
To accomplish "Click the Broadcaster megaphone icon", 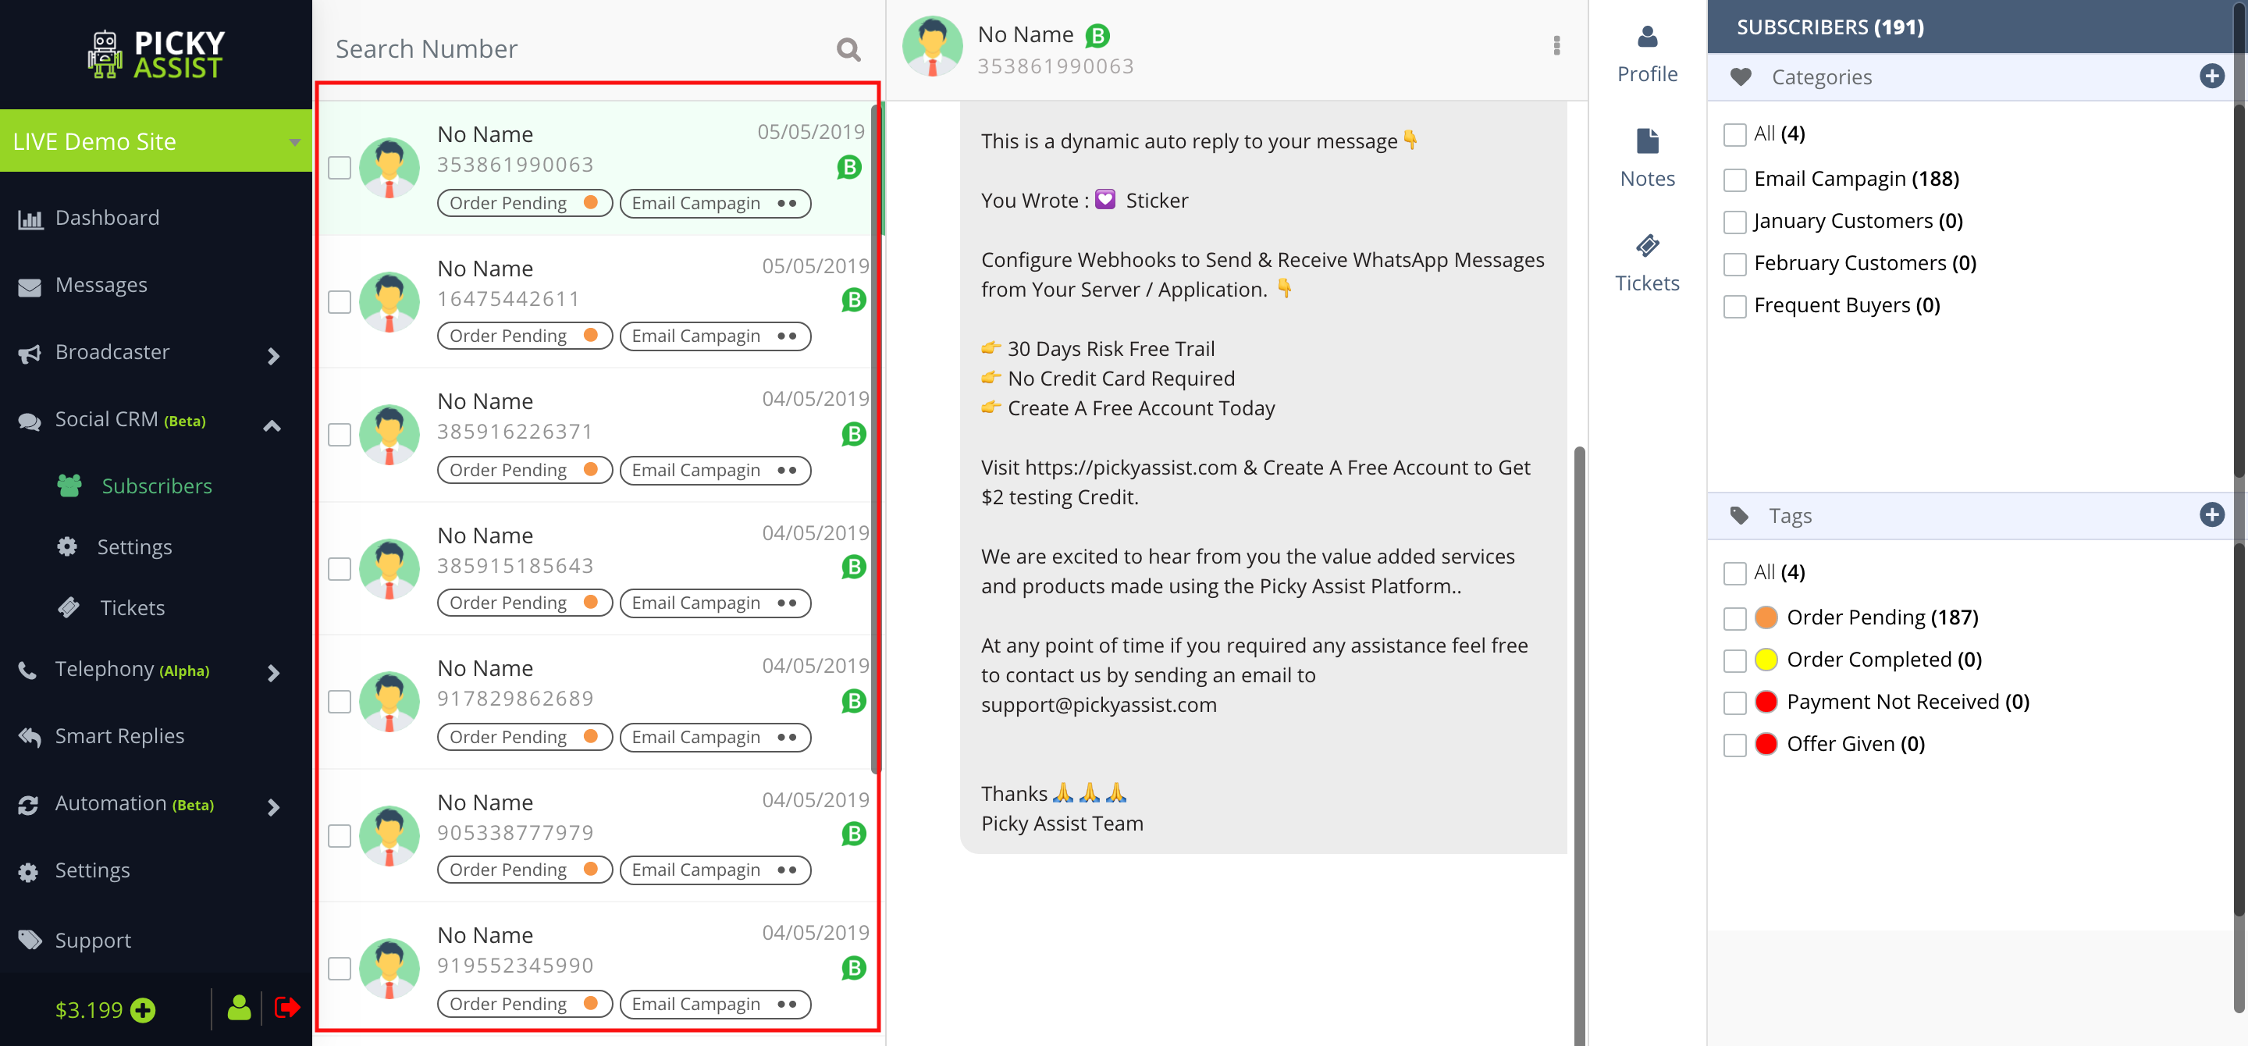I will coord(30,354).
